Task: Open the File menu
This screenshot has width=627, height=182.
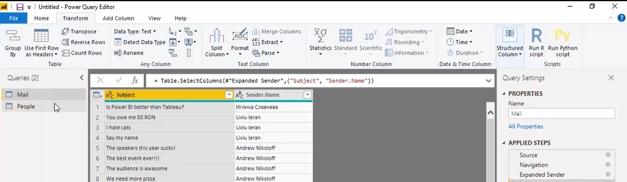Action: coord(13,18)
